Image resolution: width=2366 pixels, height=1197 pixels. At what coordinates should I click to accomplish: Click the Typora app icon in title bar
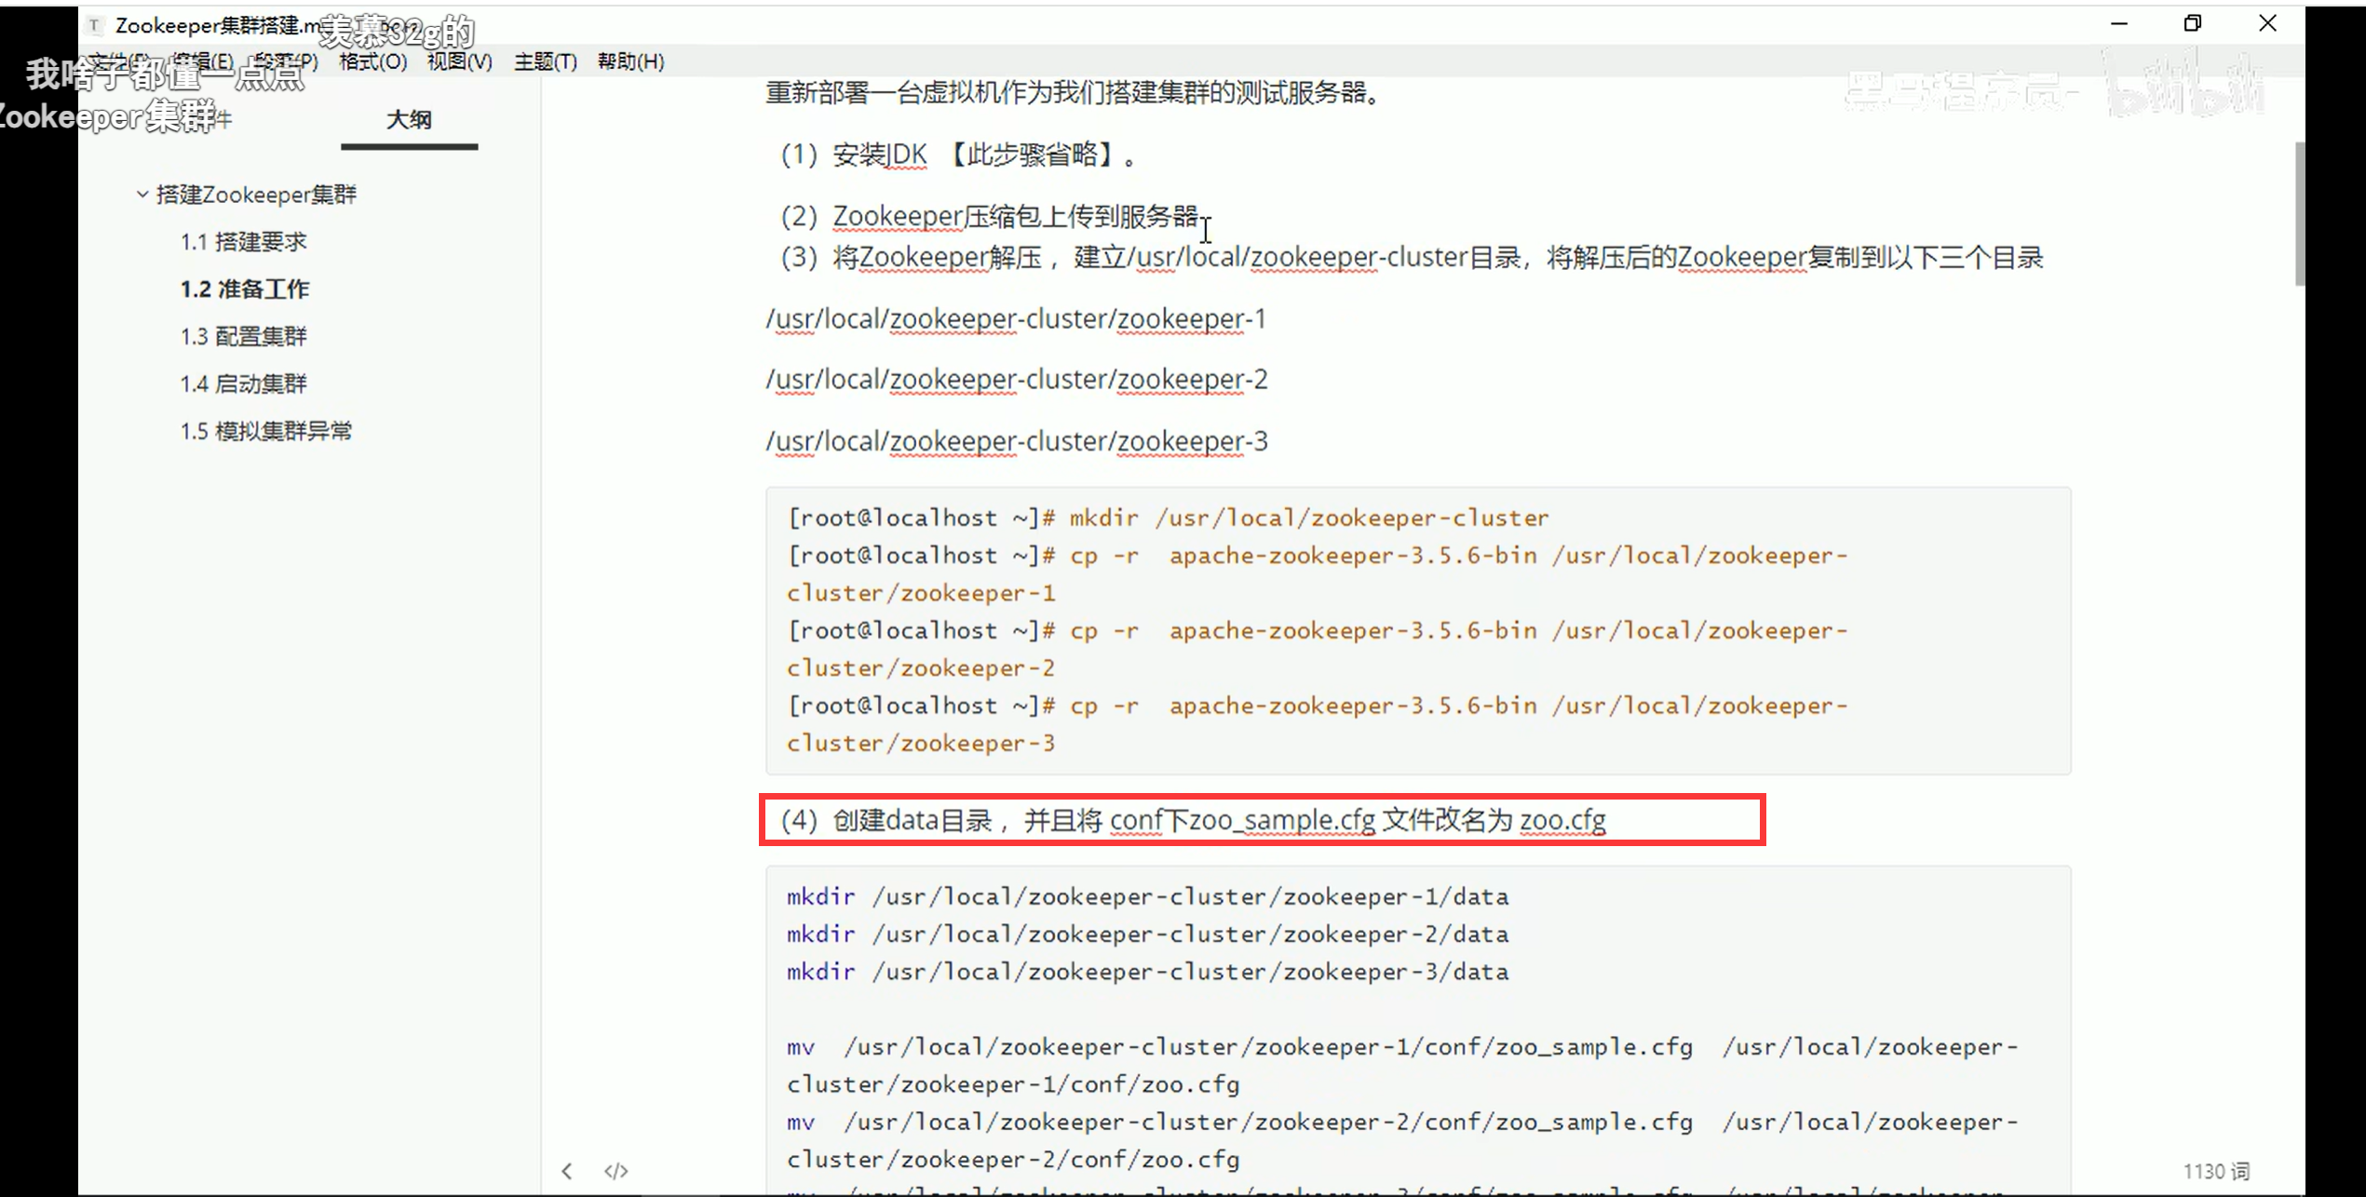pyautogui.click(x=94, y=25)
